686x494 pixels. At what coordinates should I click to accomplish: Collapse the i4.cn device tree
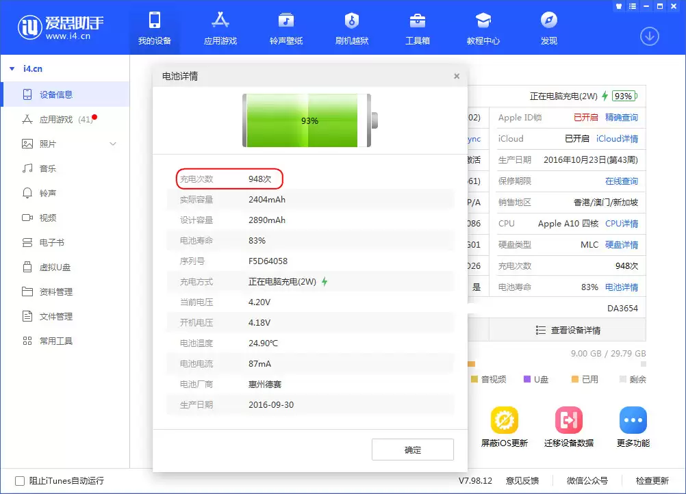tap(12, 68)
